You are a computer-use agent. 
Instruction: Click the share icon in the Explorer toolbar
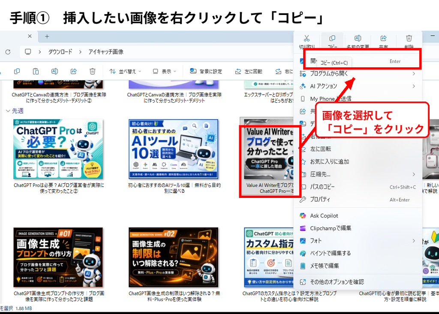[x=74, y=72]
